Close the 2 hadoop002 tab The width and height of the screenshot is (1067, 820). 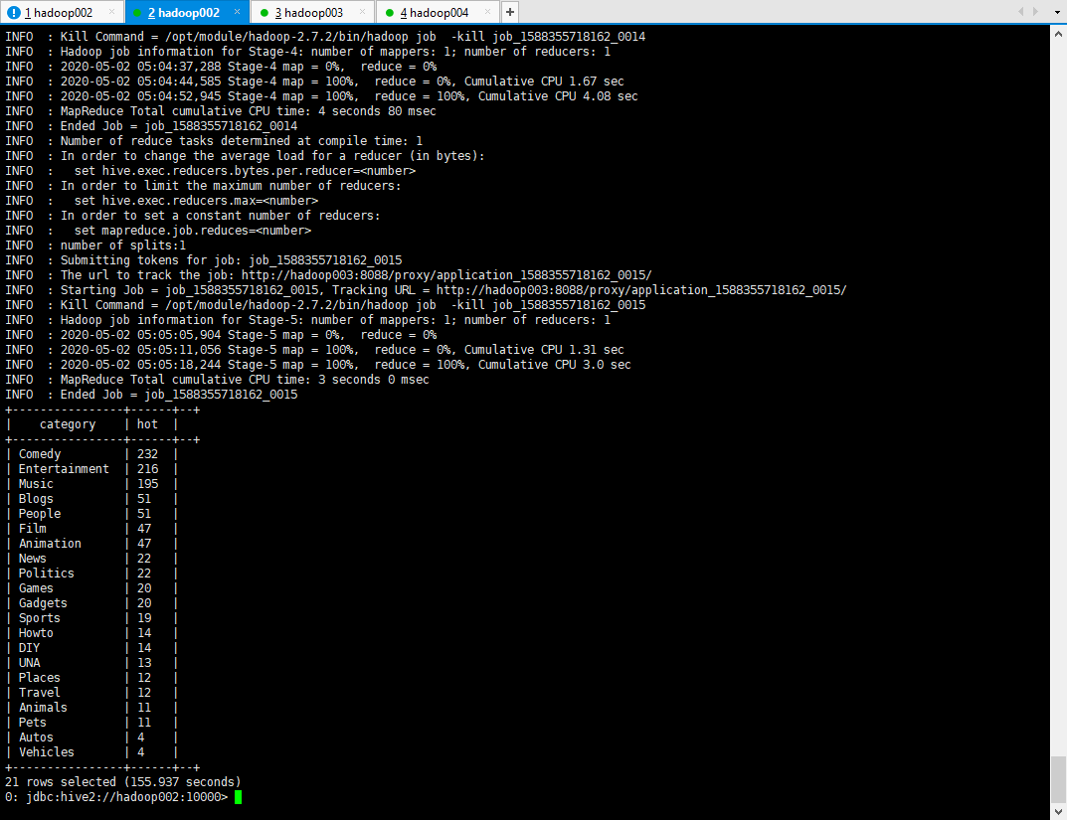pyautogui.click(x=237, y=12)
